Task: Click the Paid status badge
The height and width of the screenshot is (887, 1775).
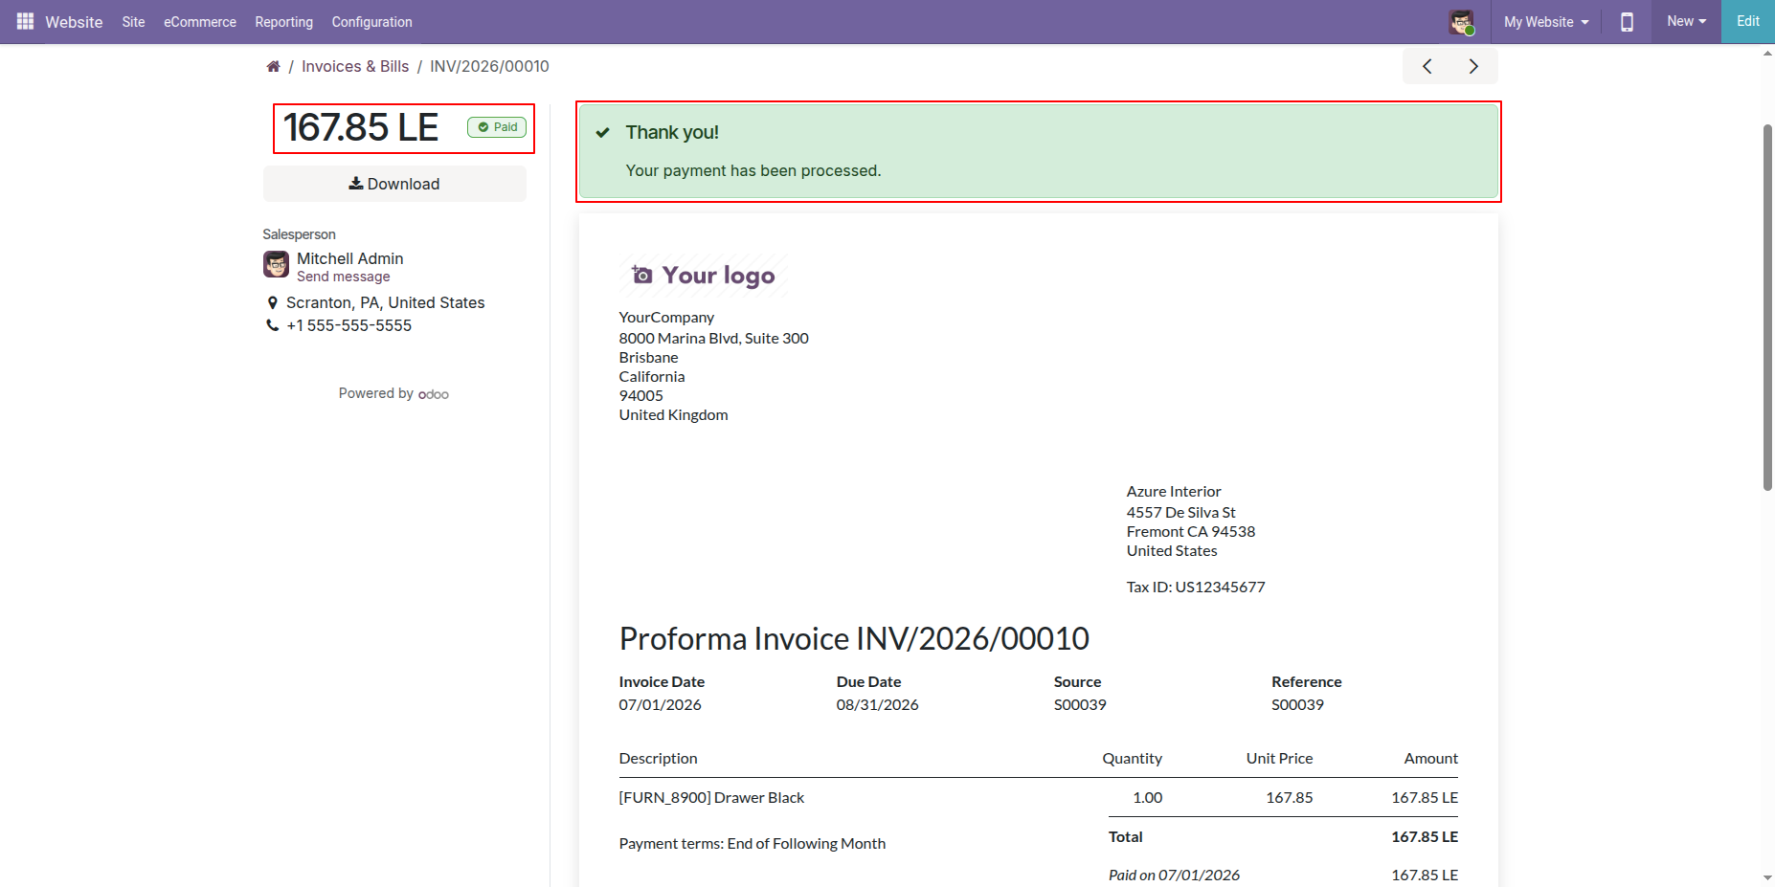Action: [x=497, y=127]
